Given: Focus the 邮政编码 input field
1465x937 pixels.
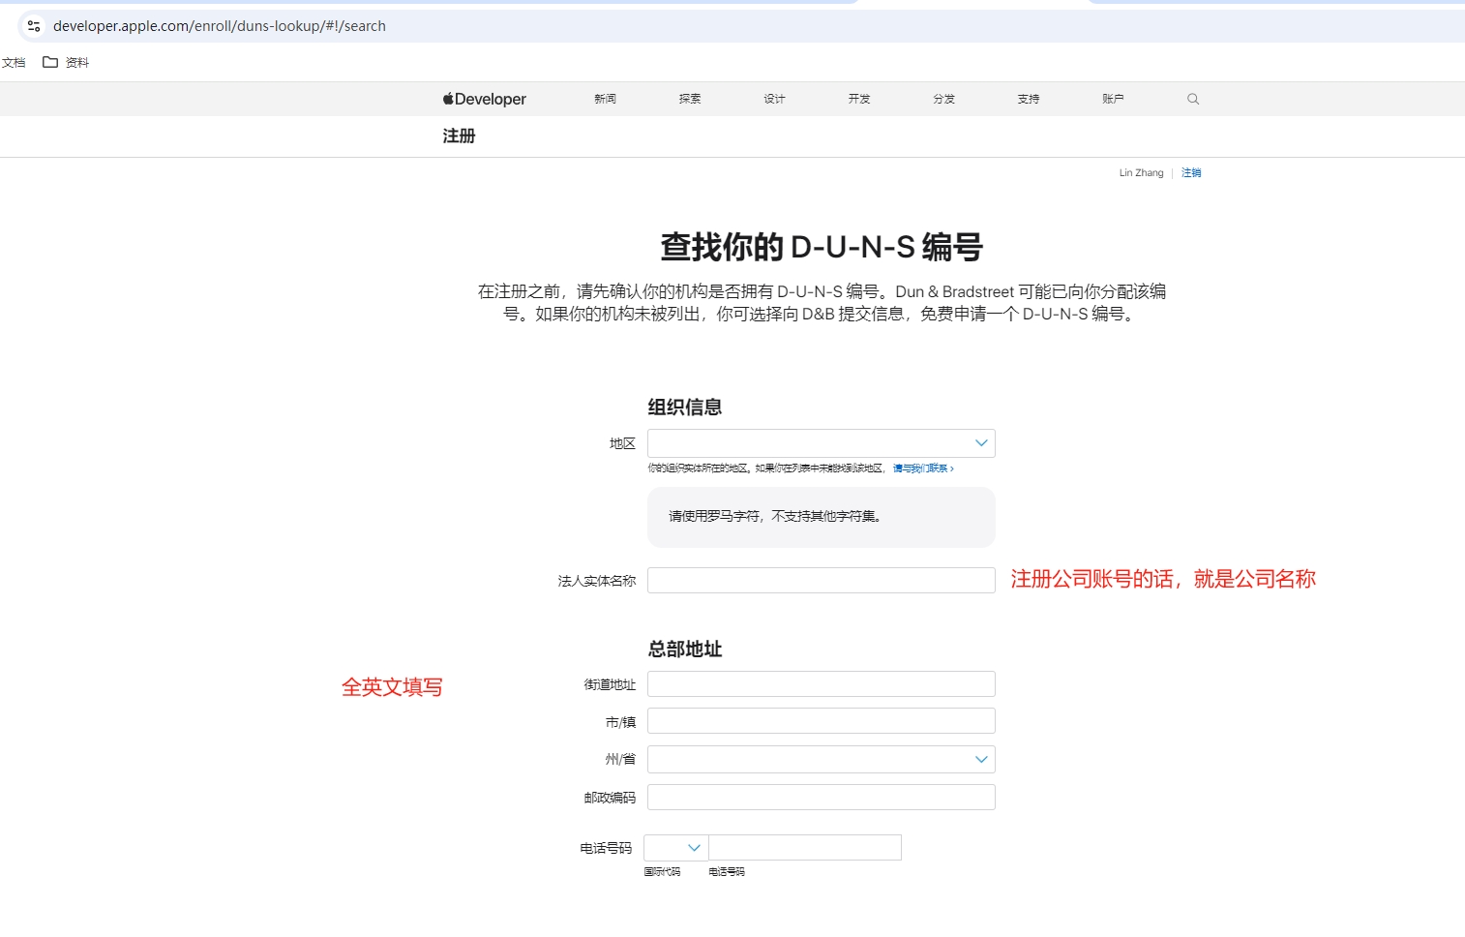Looking at the screenshot, I should coord(822,798).
